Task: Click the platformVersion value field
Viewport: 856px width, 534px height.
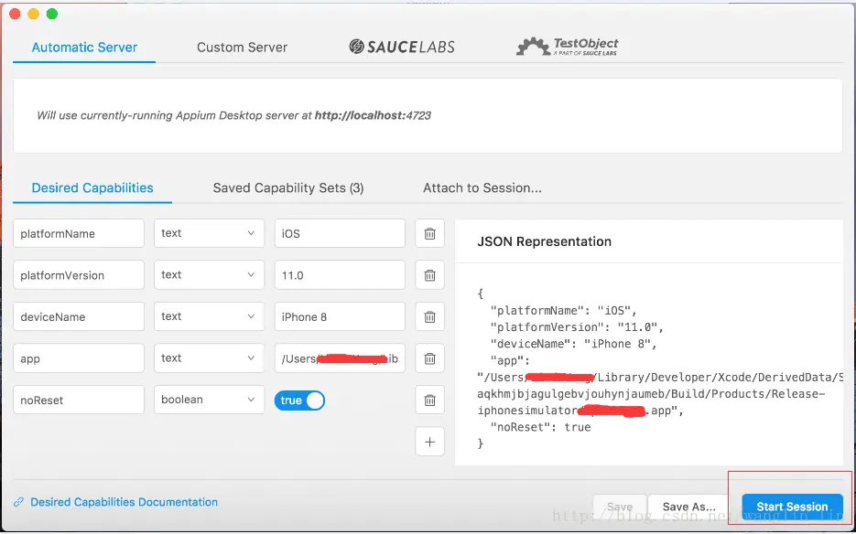Action: [x=340, y=275]
